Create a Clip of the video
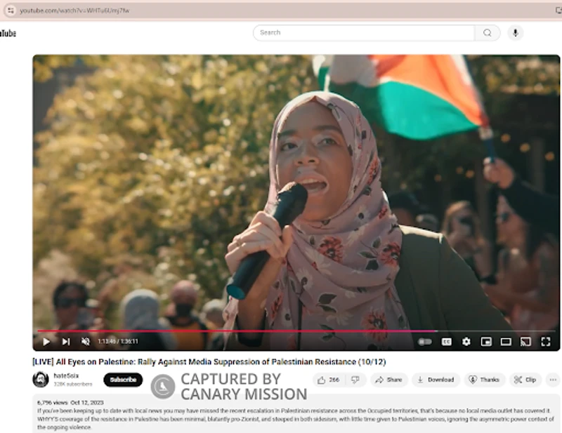 [x=525, y=380]
